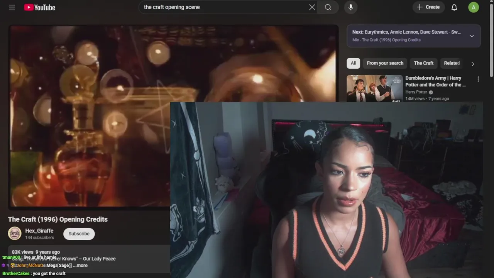Click the video title 'The Craft (1996) Opening Credits'

tap(58, 219)
